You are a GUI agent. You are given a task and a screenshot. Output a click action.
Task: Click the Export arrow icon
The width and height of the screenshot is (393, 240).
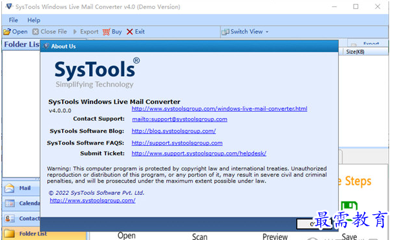click(75, 32)
